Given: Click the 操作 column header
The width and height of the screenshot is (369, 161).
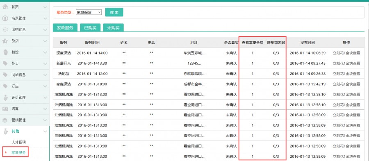Looking at the screenshot, I should pyautogui.click(x=346, y=43).
